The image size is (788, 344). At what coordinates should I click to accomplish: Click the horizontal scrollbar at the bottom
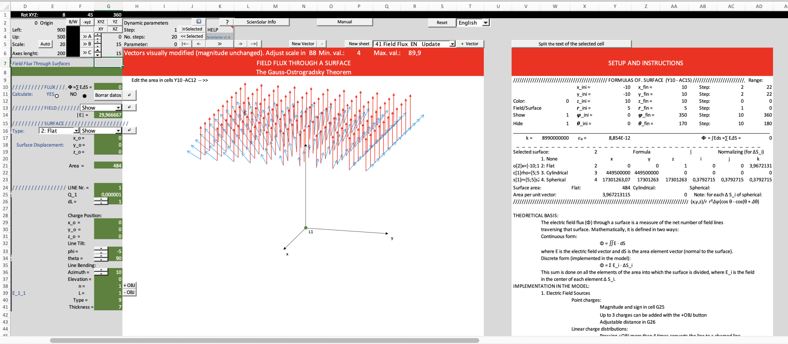(265, 340)
